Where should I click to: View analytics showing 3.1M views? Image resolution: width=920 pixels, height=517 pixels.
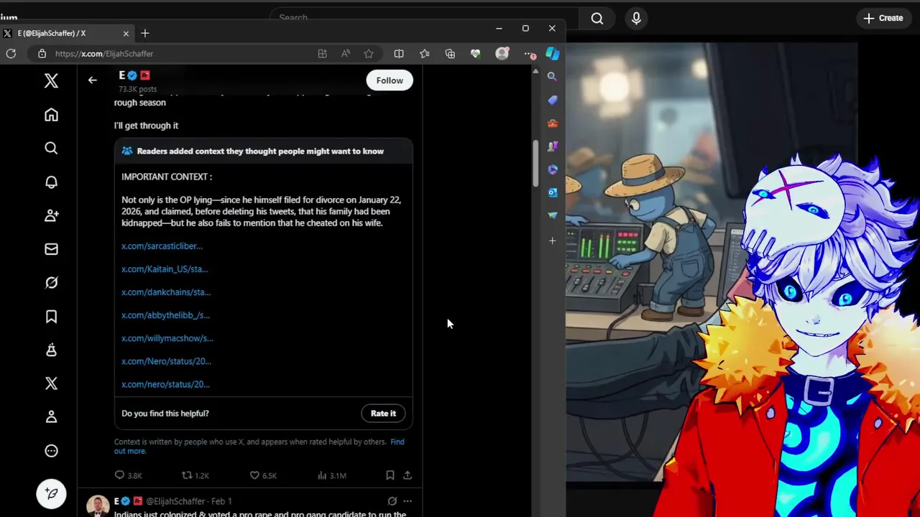332,475
